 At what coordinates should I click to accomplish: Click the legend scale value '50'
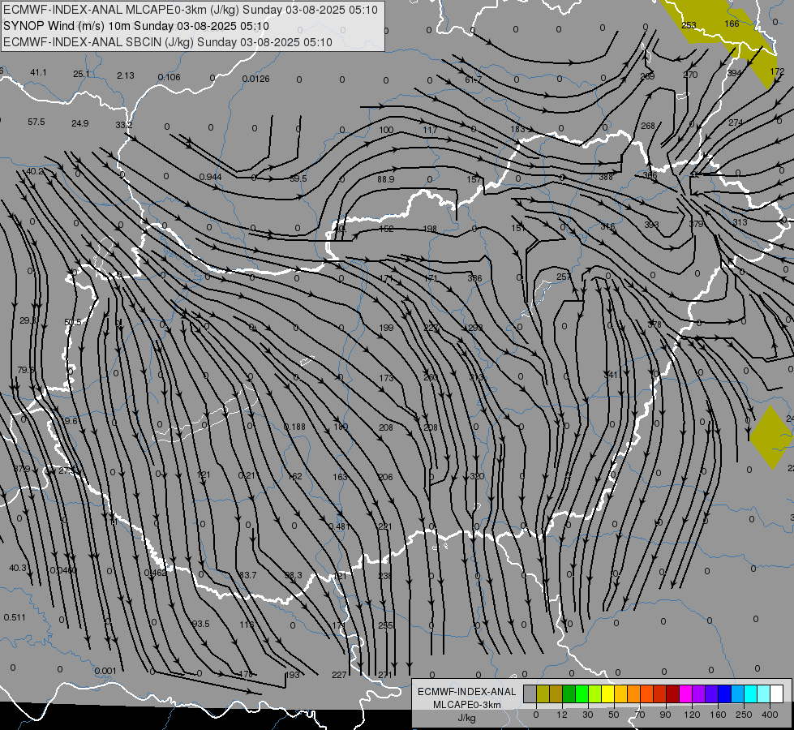614,715
